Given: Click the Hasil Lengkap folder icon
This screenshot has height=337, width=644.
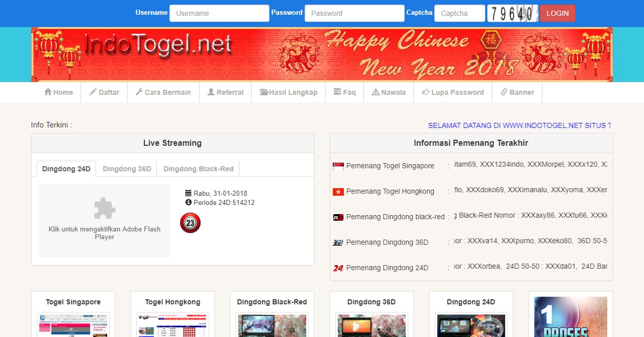Looking at the screenshot, I should (x=264, y=92).
